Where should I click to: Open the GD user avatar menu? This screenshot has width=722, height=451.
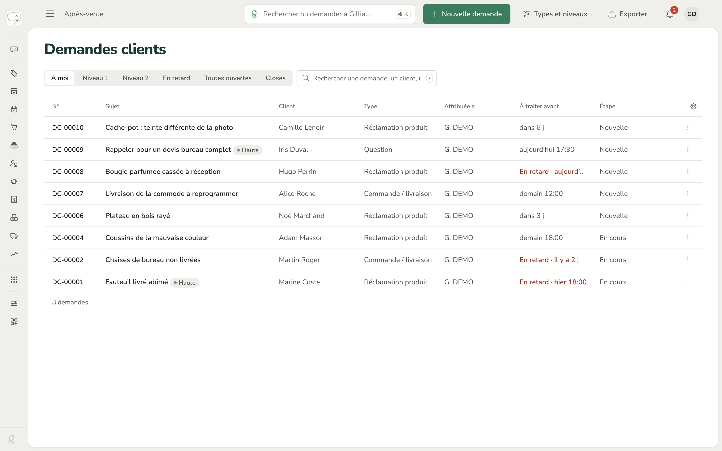692,14
